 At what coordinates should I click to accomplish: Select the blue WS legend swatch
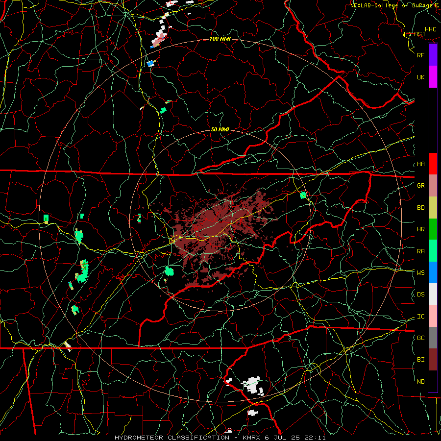click(x=433, y=272)
